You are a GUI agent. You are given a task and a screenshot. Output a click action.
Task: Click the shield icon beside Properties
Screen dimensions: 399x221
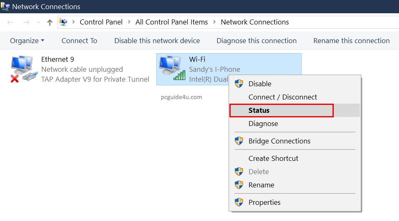pos(239,202)
